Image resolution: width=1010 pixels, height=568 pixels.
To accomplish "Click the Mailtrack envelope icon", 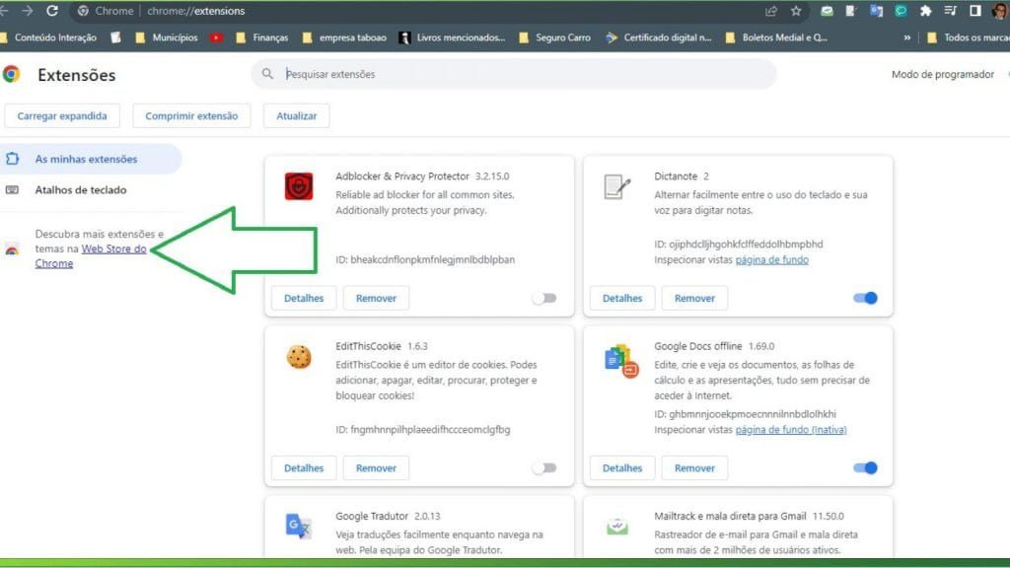I will coord(617,527).
